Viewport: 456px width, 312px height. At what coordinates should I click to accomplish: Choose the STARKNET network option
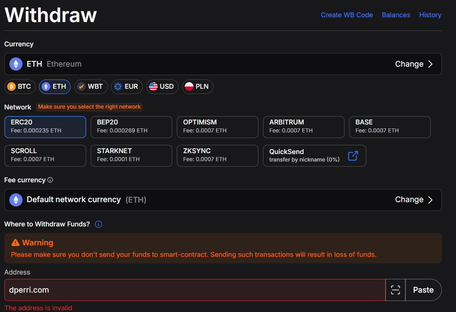pyautogui.click(x=131, y=156)
